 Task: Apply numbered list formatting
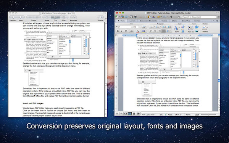[x=157, y=27]
